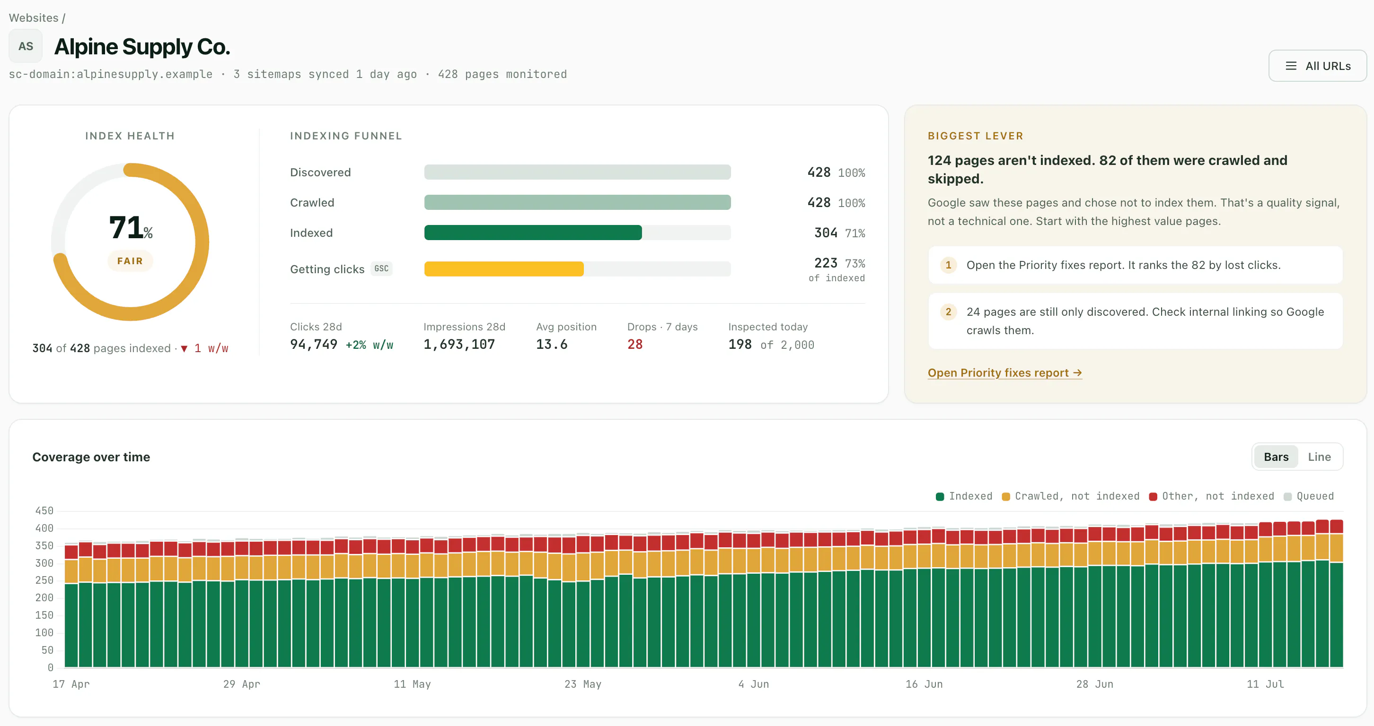The image size is (1374, 726).
Task: Switch chart to Bars view
Action: (1276, 457)
